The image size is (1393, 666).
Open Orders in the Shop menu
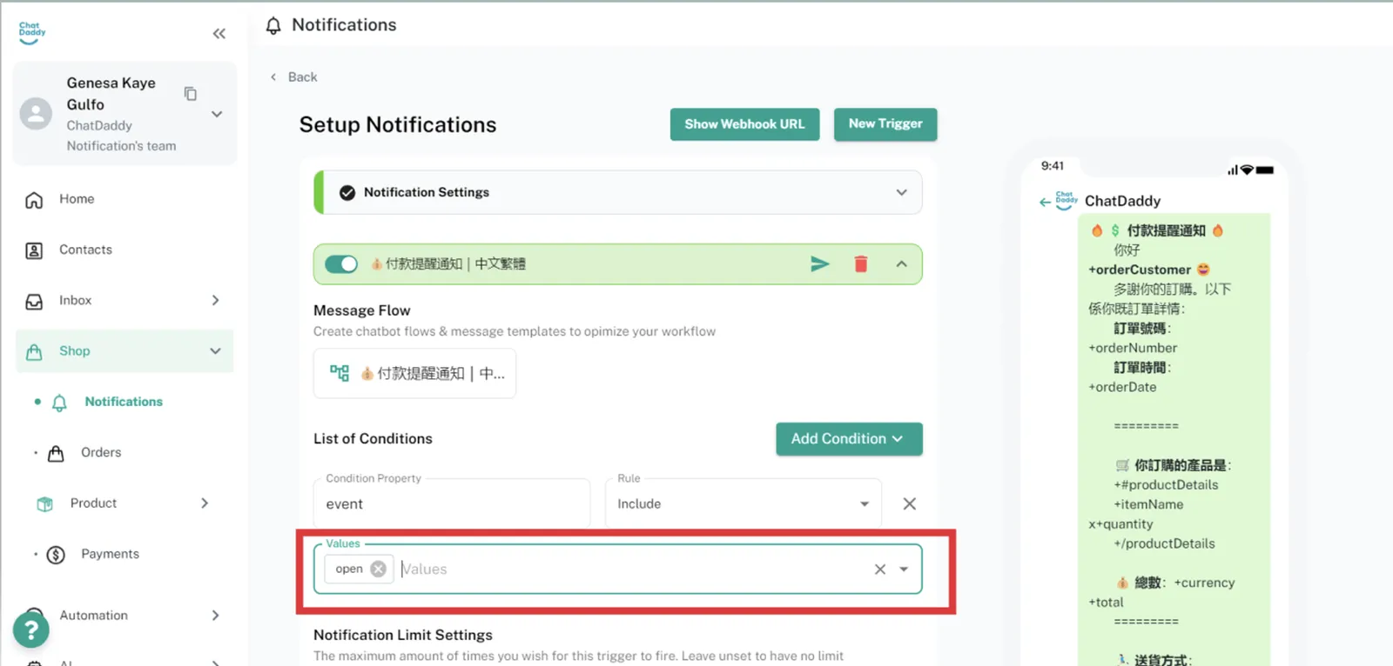coord(101,453)
